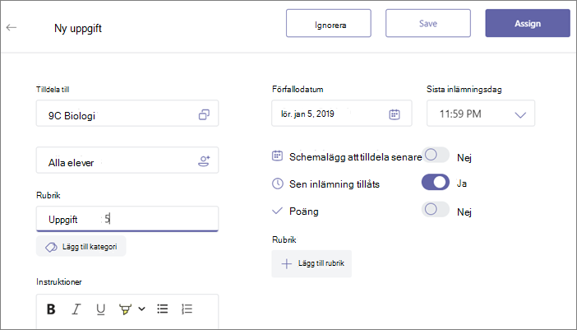The width and height of the screenshot is (577, 330).
Task: Click Lägg till kategori button
Action: pos(81,246)
